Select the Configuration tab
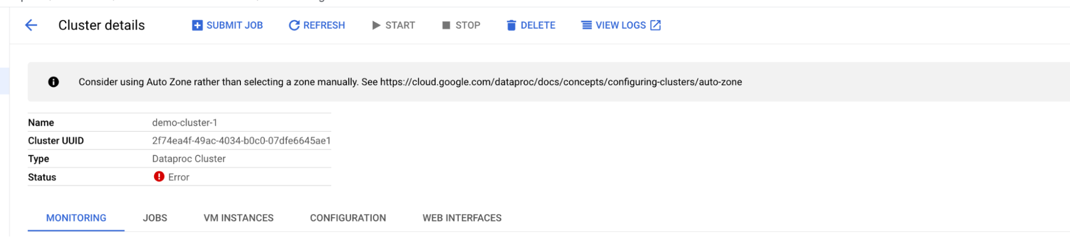The height and width of the screenshot is (237, 1070). point(348,218)
